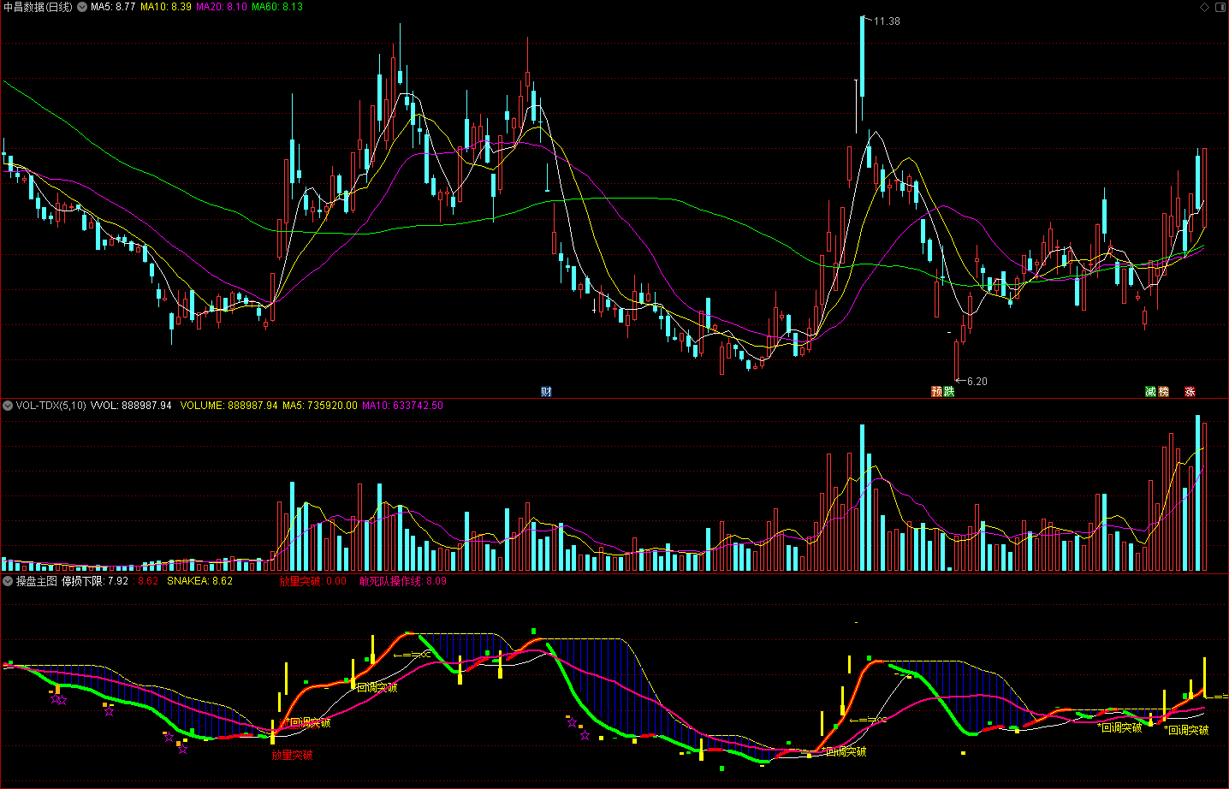1229x789 pixels.
Task: Expand the 操盘主图 indicator dropdown arrow
Action: click(x=8, y=581)
